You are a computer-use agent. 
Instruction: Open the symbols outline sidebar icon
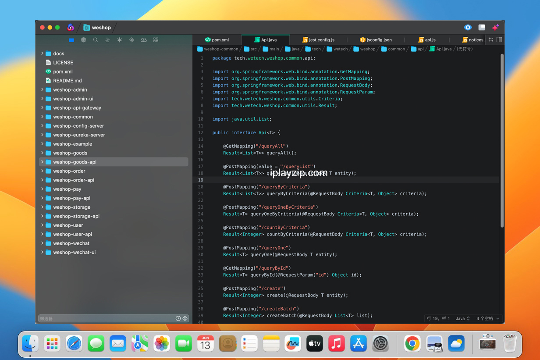pyautogui.click(x=107, y=40)
